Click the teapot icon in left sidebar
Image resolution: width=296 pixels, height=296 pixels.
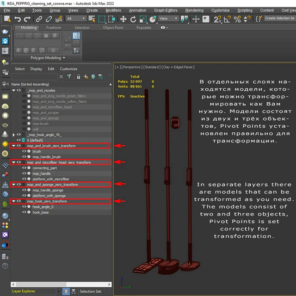(5, 31)
